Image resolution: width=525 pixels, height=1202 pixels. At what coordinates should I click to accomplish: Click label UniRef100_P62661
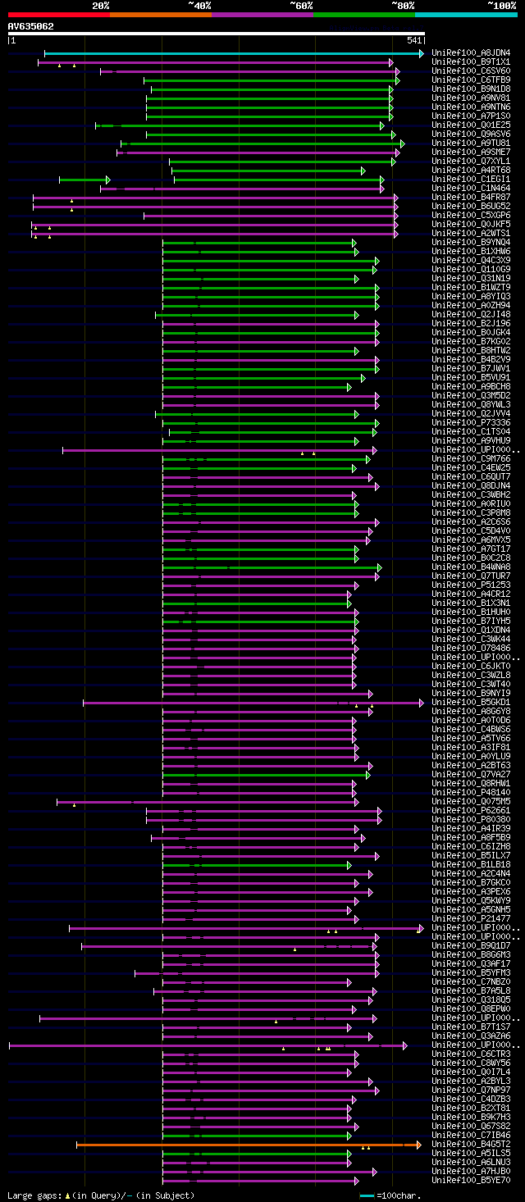pyautogui.click(x=471, y=811)
